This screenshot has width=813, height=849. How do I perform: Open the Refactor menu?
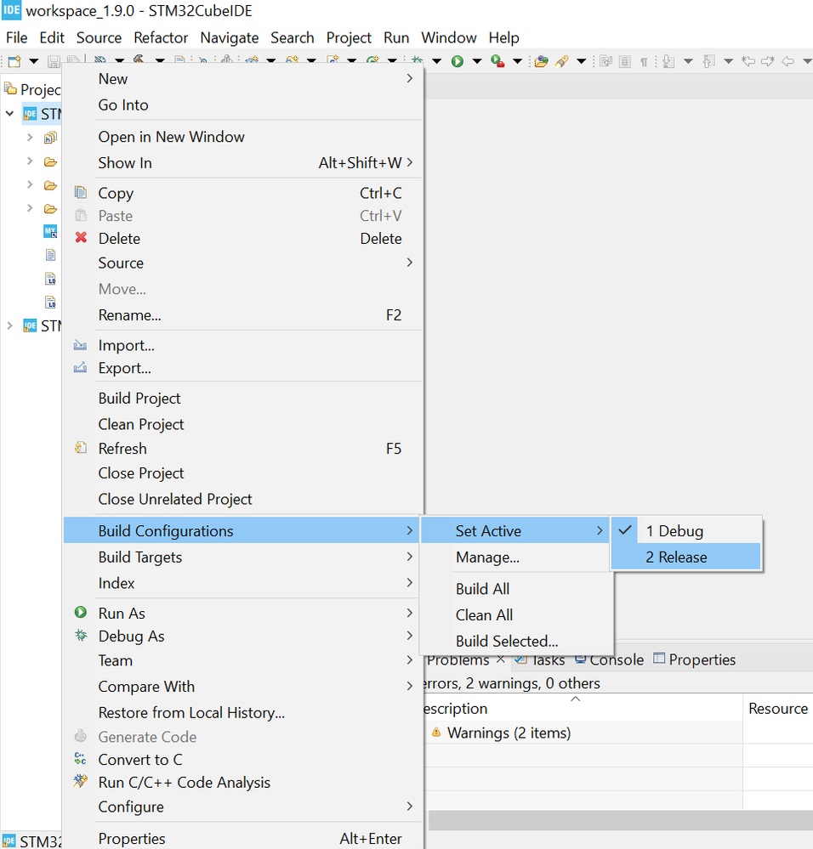coord(161,37)
